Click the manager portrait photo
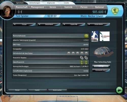This screenshot has height=102, width=127. [7, 11]
